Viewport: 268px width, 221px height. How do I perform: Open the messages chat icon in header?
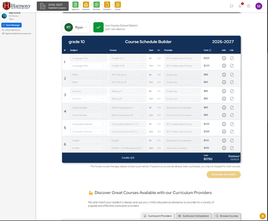tap(231, 6)
